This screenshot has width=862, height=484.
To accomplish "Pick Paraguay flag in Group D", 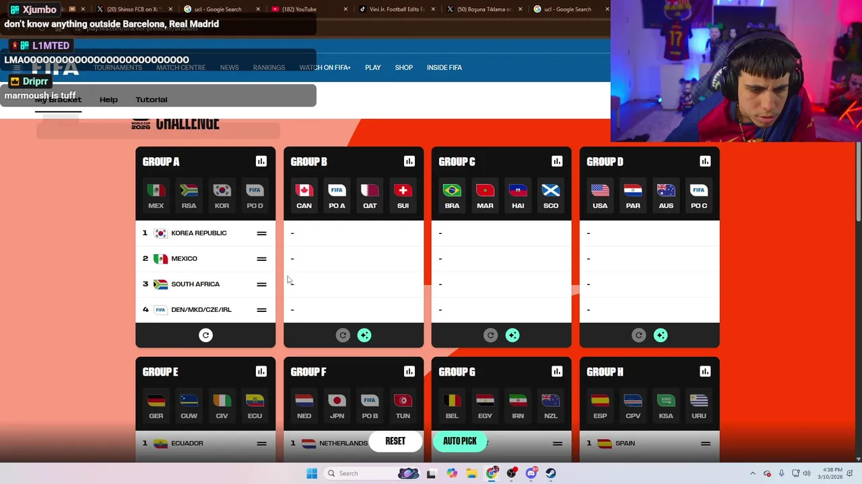I will click(x=633, y=195).
